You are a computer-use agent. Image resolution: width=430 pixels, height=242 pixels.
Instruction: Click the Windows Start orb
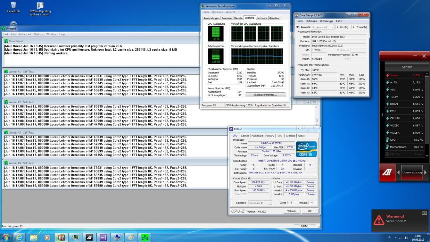coord(6,238)
